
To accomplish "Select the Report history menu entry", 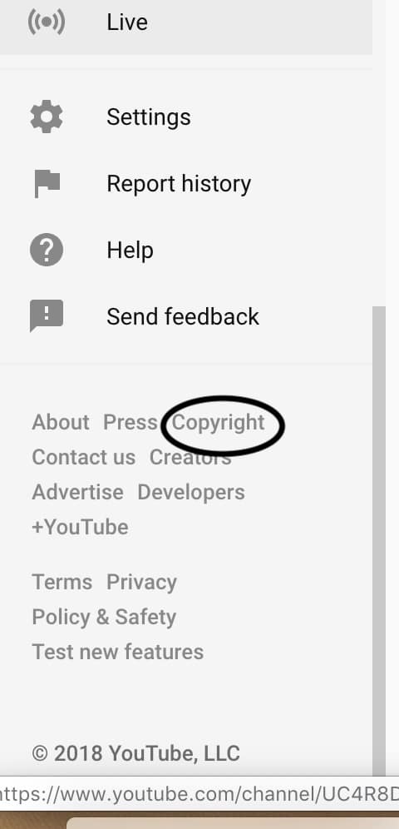I will (x=185, y=184).
